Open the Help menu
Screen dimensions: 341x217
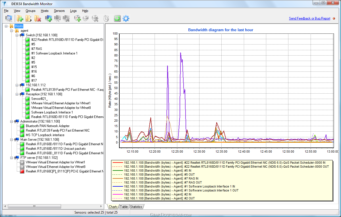point(85,11)
